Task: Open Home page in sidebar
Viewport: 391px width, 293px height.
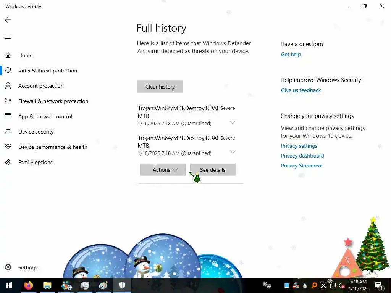Action: [26, 55]
